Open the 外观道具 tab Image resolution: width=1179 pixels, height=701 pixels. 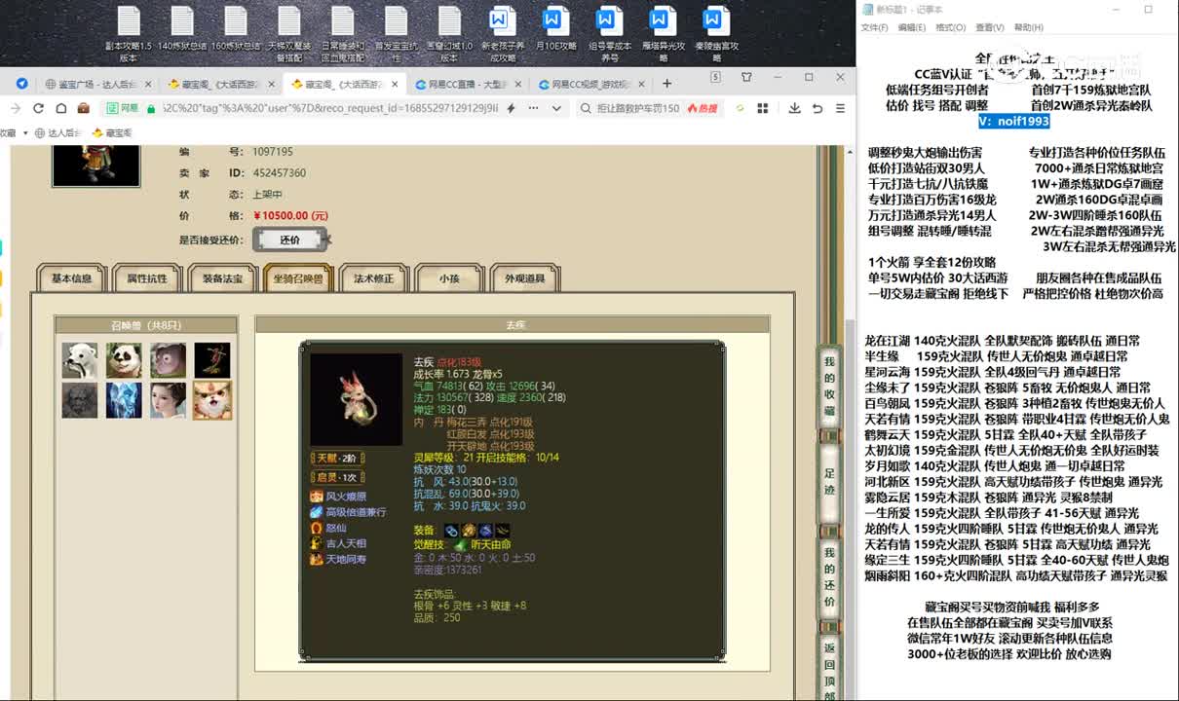[x=525, y=278]
